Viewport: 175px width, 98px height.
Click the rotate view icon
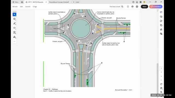pyautogui.click(x=161, y=84)
